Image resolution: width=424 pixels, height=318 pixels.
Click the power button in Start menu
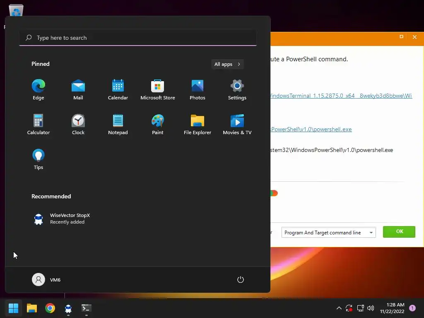[x=241, y=279]
